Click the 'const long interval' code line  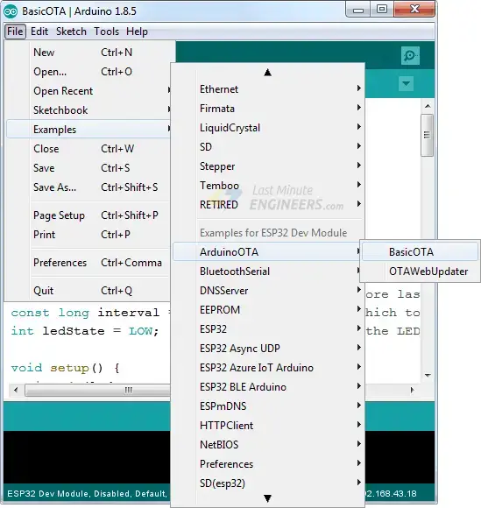click(x=85, y=313)
